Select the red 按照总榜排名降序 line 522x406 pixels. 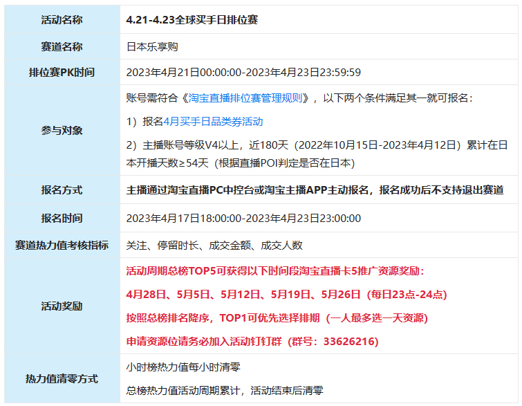click(x=277, y=317)
